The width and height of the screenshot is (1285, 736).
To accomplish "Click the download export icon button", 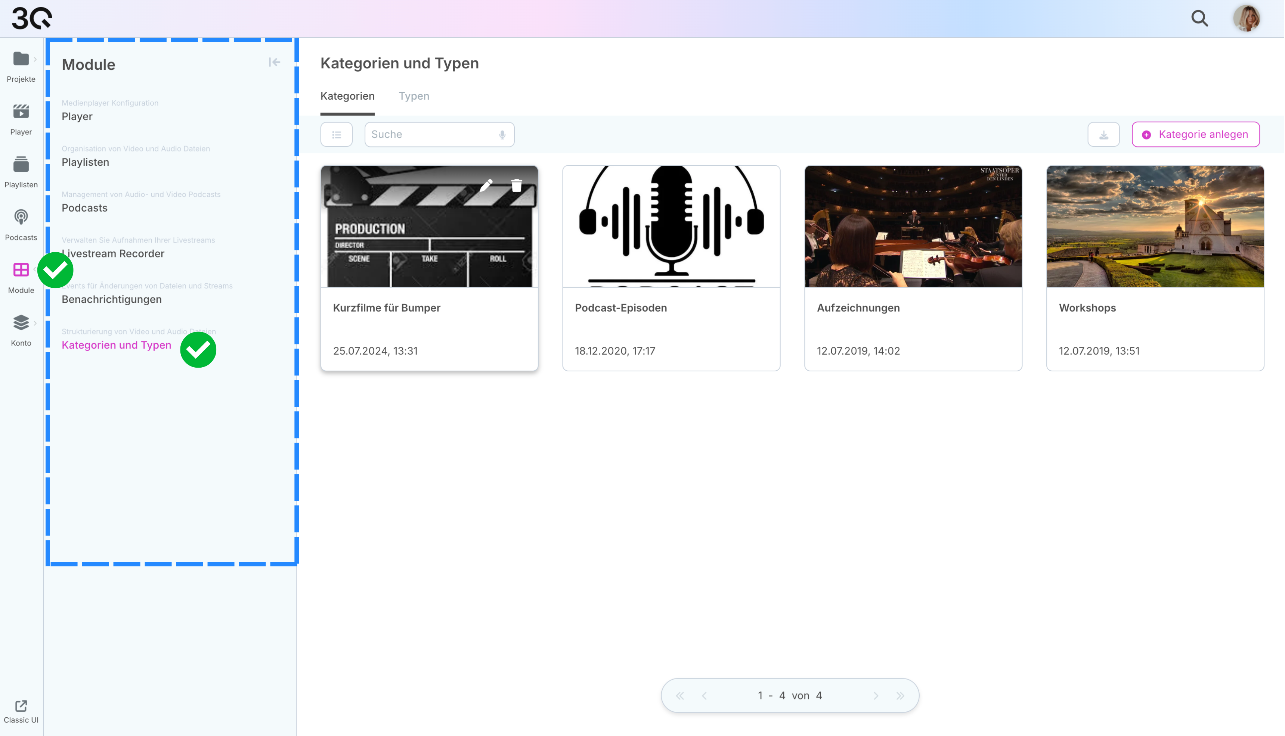I will coord(1103,135).
